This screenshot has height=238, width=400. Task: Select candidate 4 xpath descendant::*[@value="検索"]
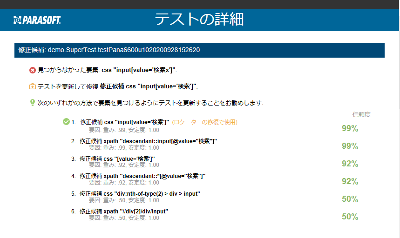(142, 176)
